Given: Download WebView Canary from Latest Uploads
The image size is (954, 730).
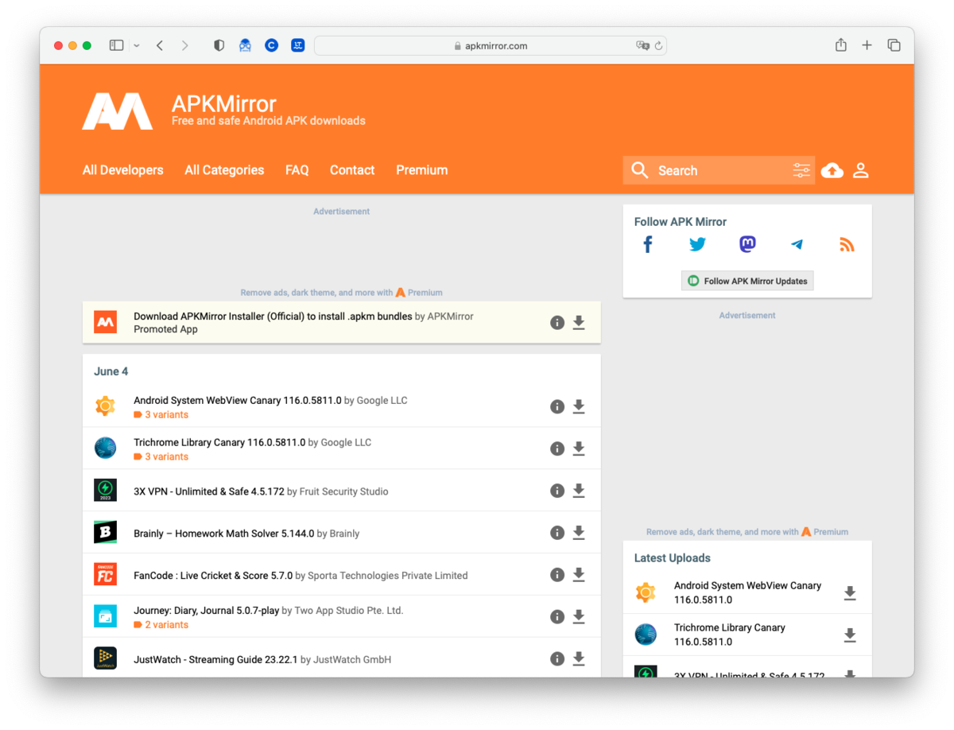Looking at the screenshot, I should pyautogui.click(x=850, y=593).
